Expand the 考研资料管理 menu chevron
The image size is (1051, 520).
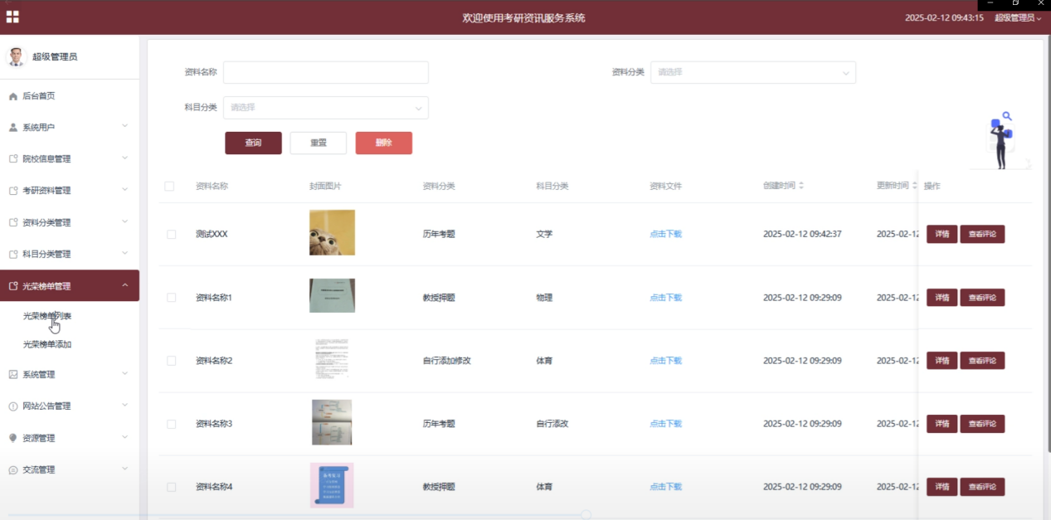124,189
